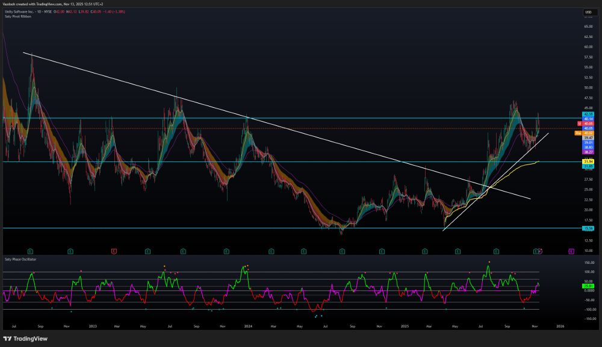Click the TradingView logo at bottom left
The width and height of the screenshot is (602, 347).
point(25,339)
